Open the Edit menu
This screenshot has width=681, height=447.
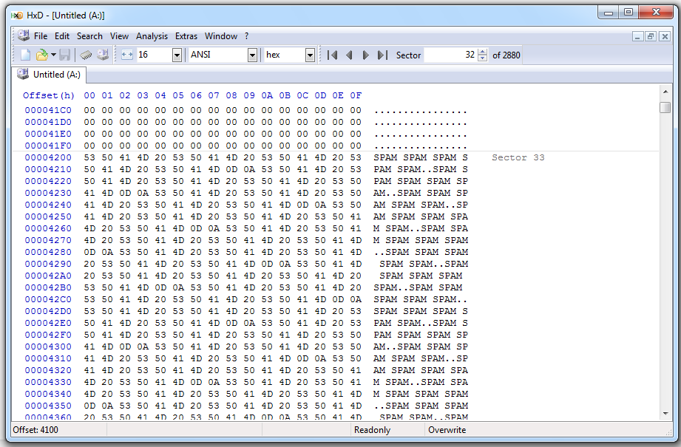[62, 36]
